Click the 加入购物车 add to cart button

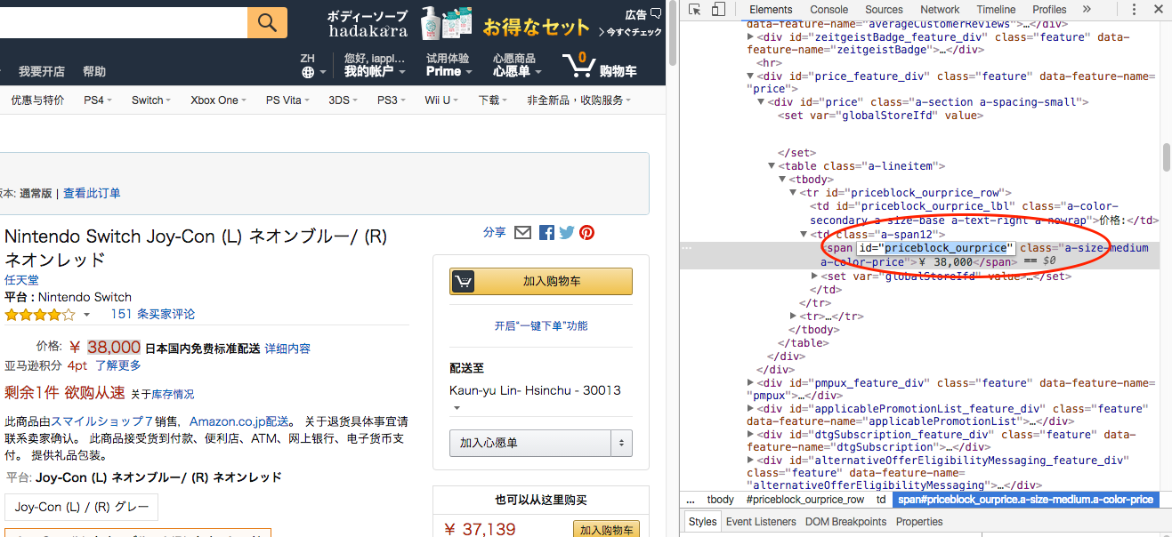click(x=541, y=281)
